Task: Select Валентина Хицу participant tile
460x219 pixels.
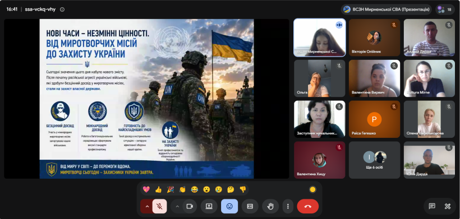Action: pos(320,160)
